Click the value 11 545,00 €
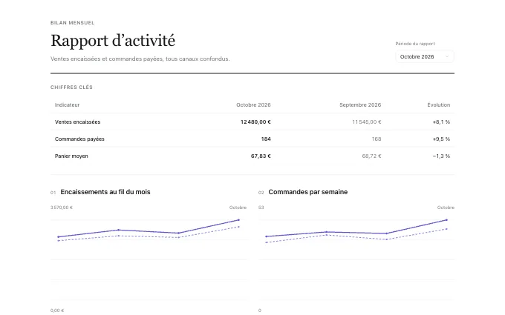The image size is (505, 315). pos(367,122)
